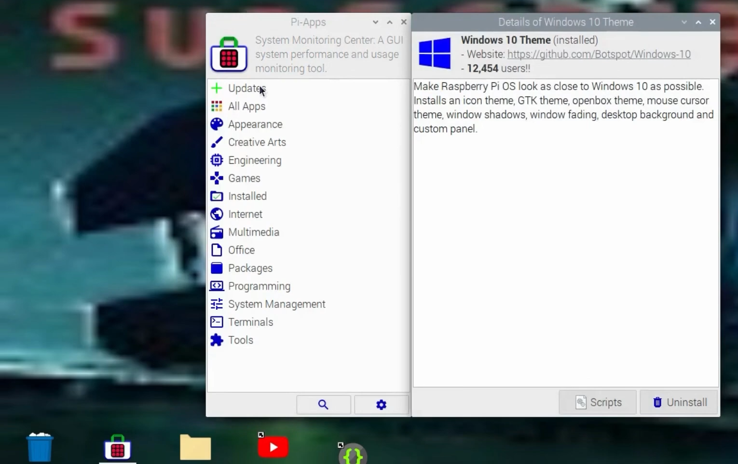Click the search magnifier in Pi-Apps
The width and height of the screenshot is (738, 464).
(323, 405)
